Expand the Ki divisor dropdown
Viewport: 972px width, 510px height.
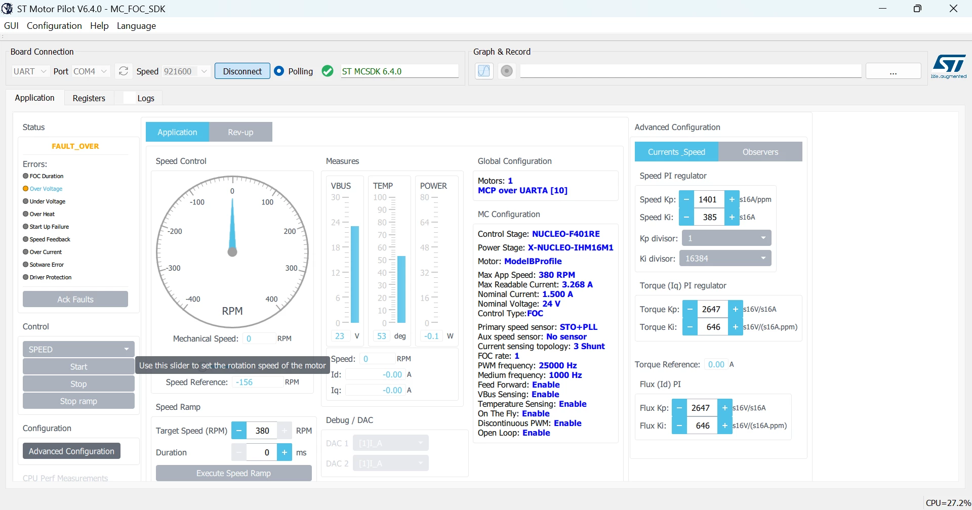click(x=725, y=259)
